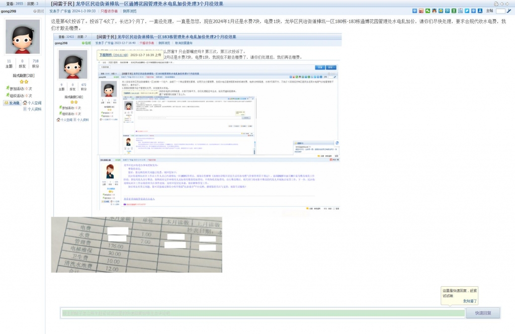Open the water bill photo thumbnail
The width and height of the screenshot is (515, 334).
(136, 244)
